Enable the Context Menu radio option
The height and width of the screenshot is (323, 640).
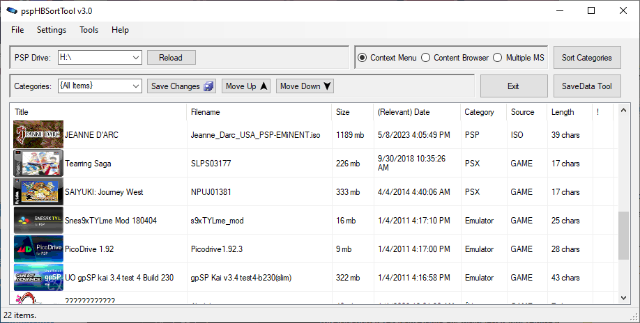pos(362,58)
